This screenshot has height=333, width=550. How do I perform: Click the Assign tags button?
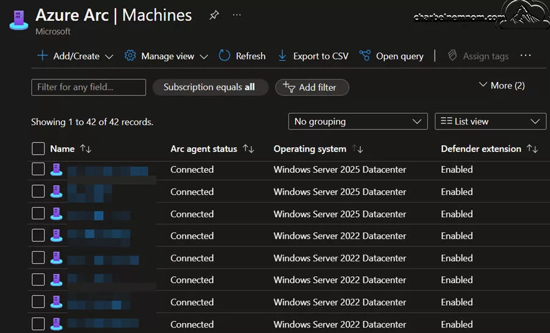tap(479, 56)
